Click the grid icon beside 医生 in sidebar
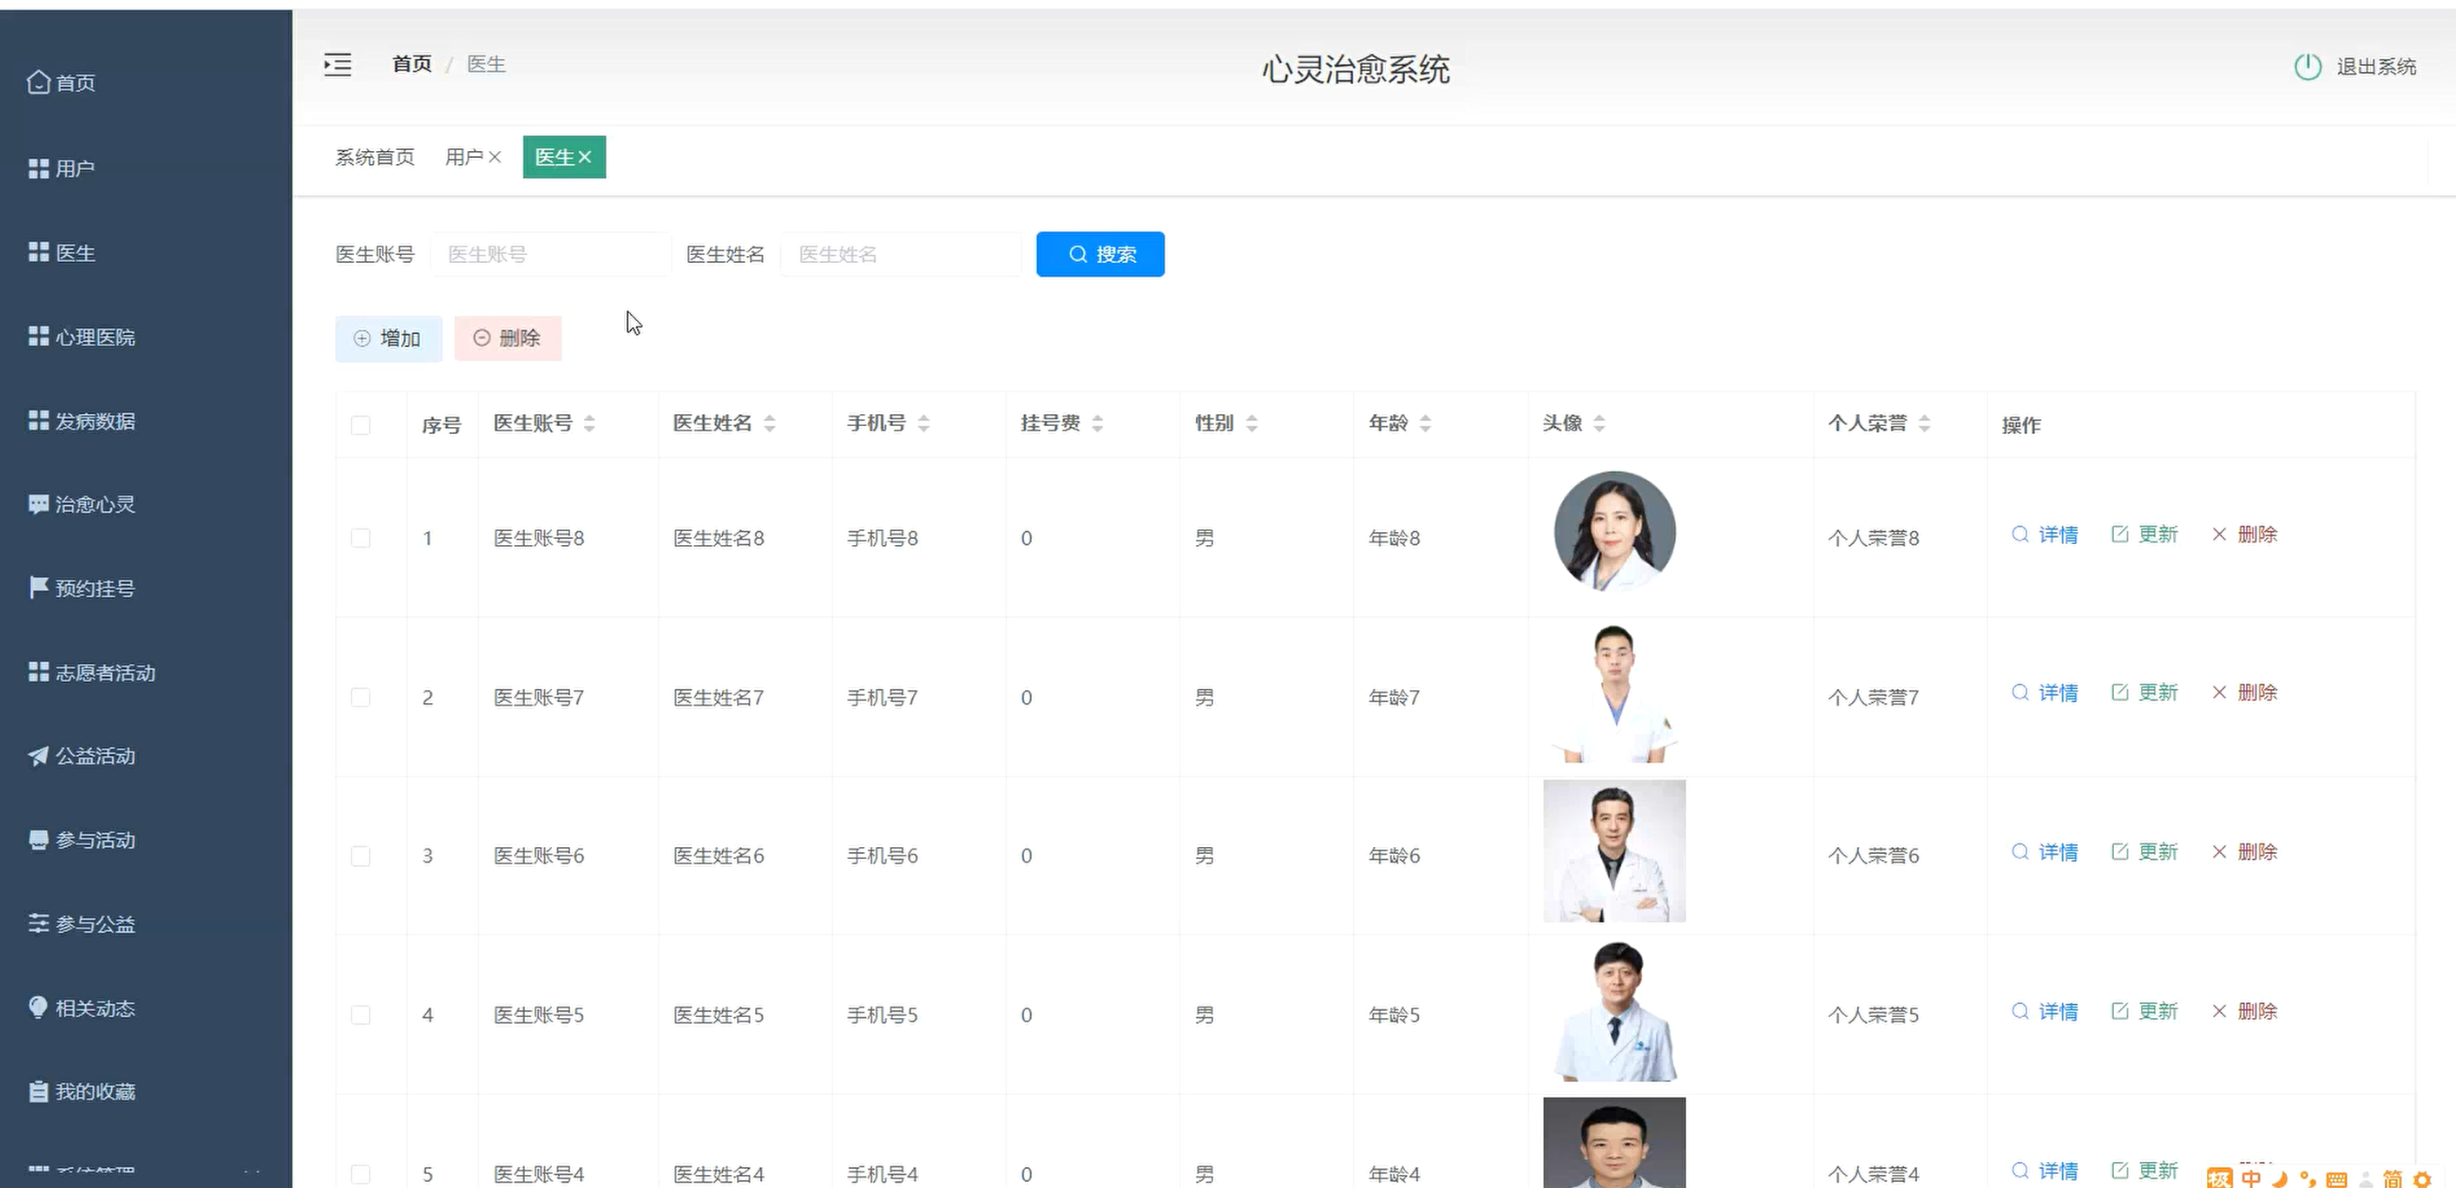 38,252
